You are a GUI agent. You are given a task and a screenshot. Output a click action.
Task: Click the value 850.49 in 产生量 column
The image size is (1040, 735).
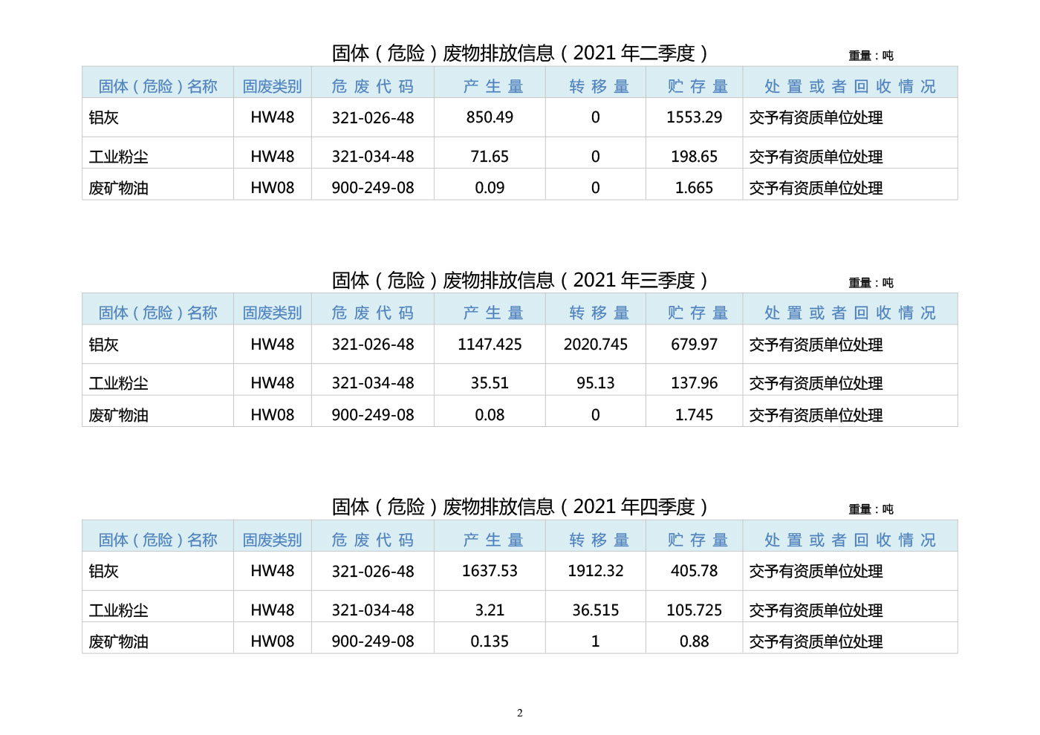coord(490,117)
